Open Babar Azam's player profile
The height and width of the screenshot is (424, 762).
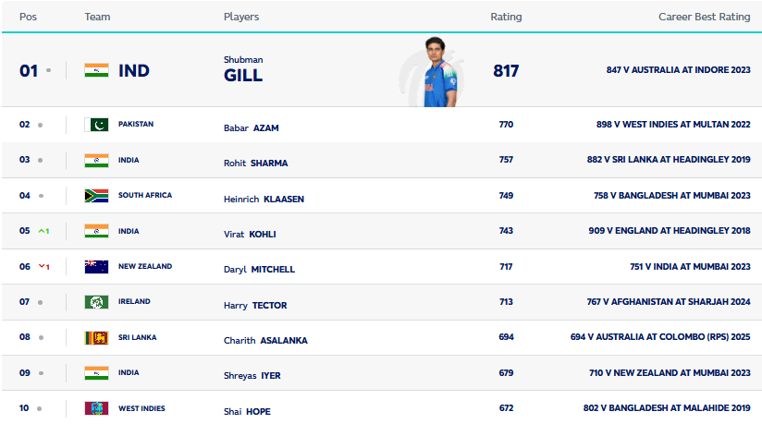click(252, 128)
